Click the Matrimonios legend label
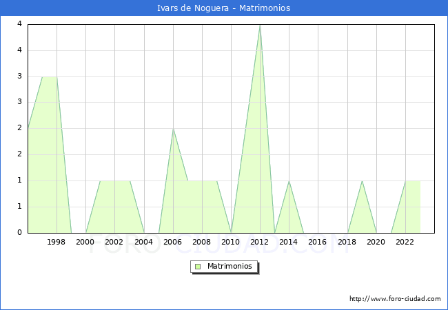The width and height of the screenshot is (448, 310). click(x=230, y=267)
